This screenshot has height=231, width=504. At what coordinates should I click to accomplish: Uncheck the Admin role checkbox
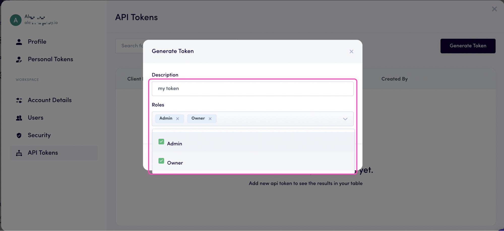(161, 141)
